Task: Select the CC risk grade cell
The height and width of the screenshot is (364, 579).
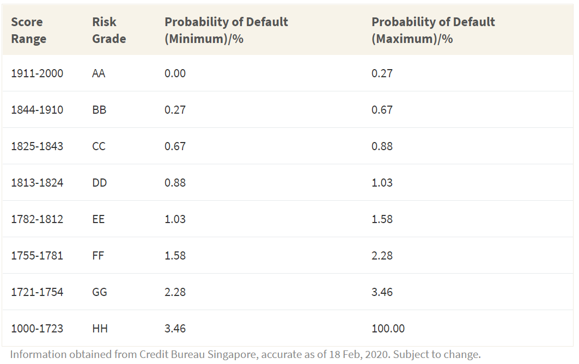Action: coord(99,146)
